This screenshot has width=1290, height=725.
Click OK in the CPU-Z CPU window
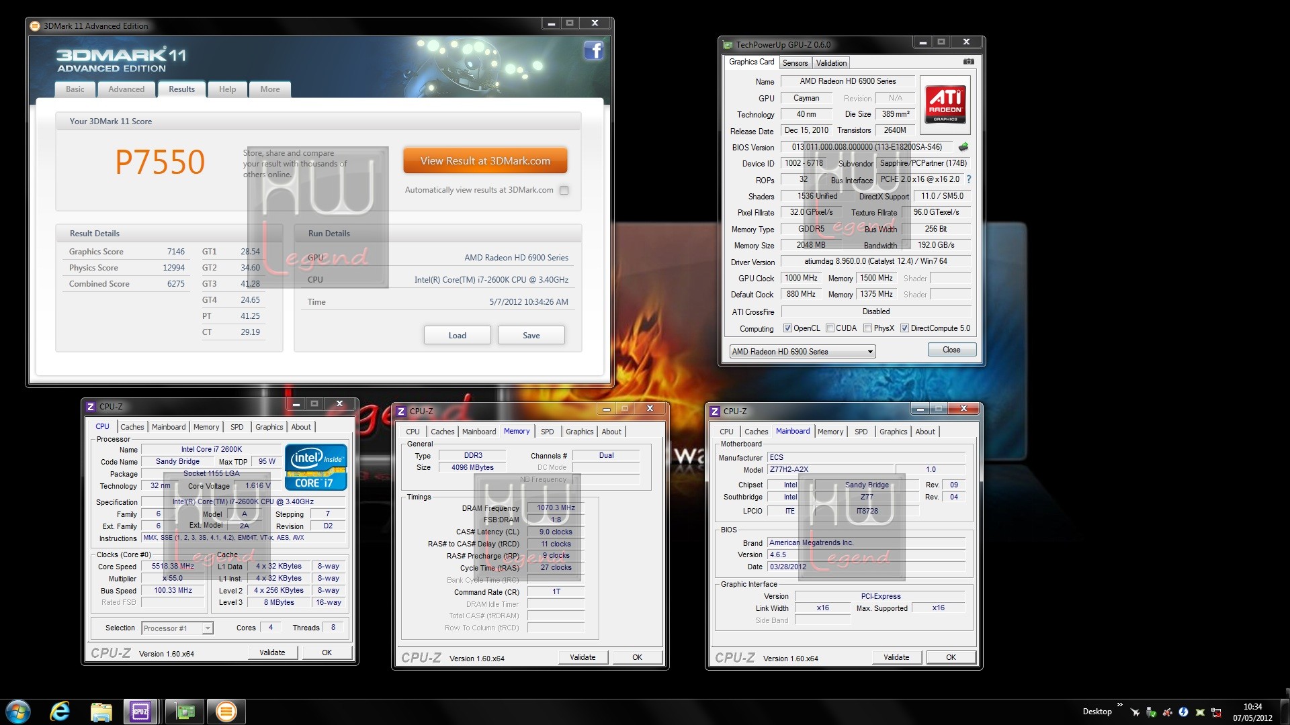pos(327,652)
